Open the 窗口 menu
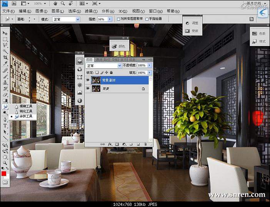 click(x=156, y=11)
